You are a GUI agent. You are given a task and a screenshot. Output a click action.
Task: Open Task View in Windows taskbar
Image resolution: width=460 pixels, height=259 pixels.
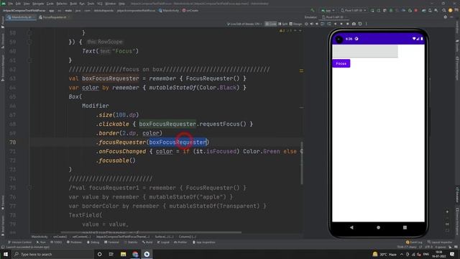[x=111, y=254]
